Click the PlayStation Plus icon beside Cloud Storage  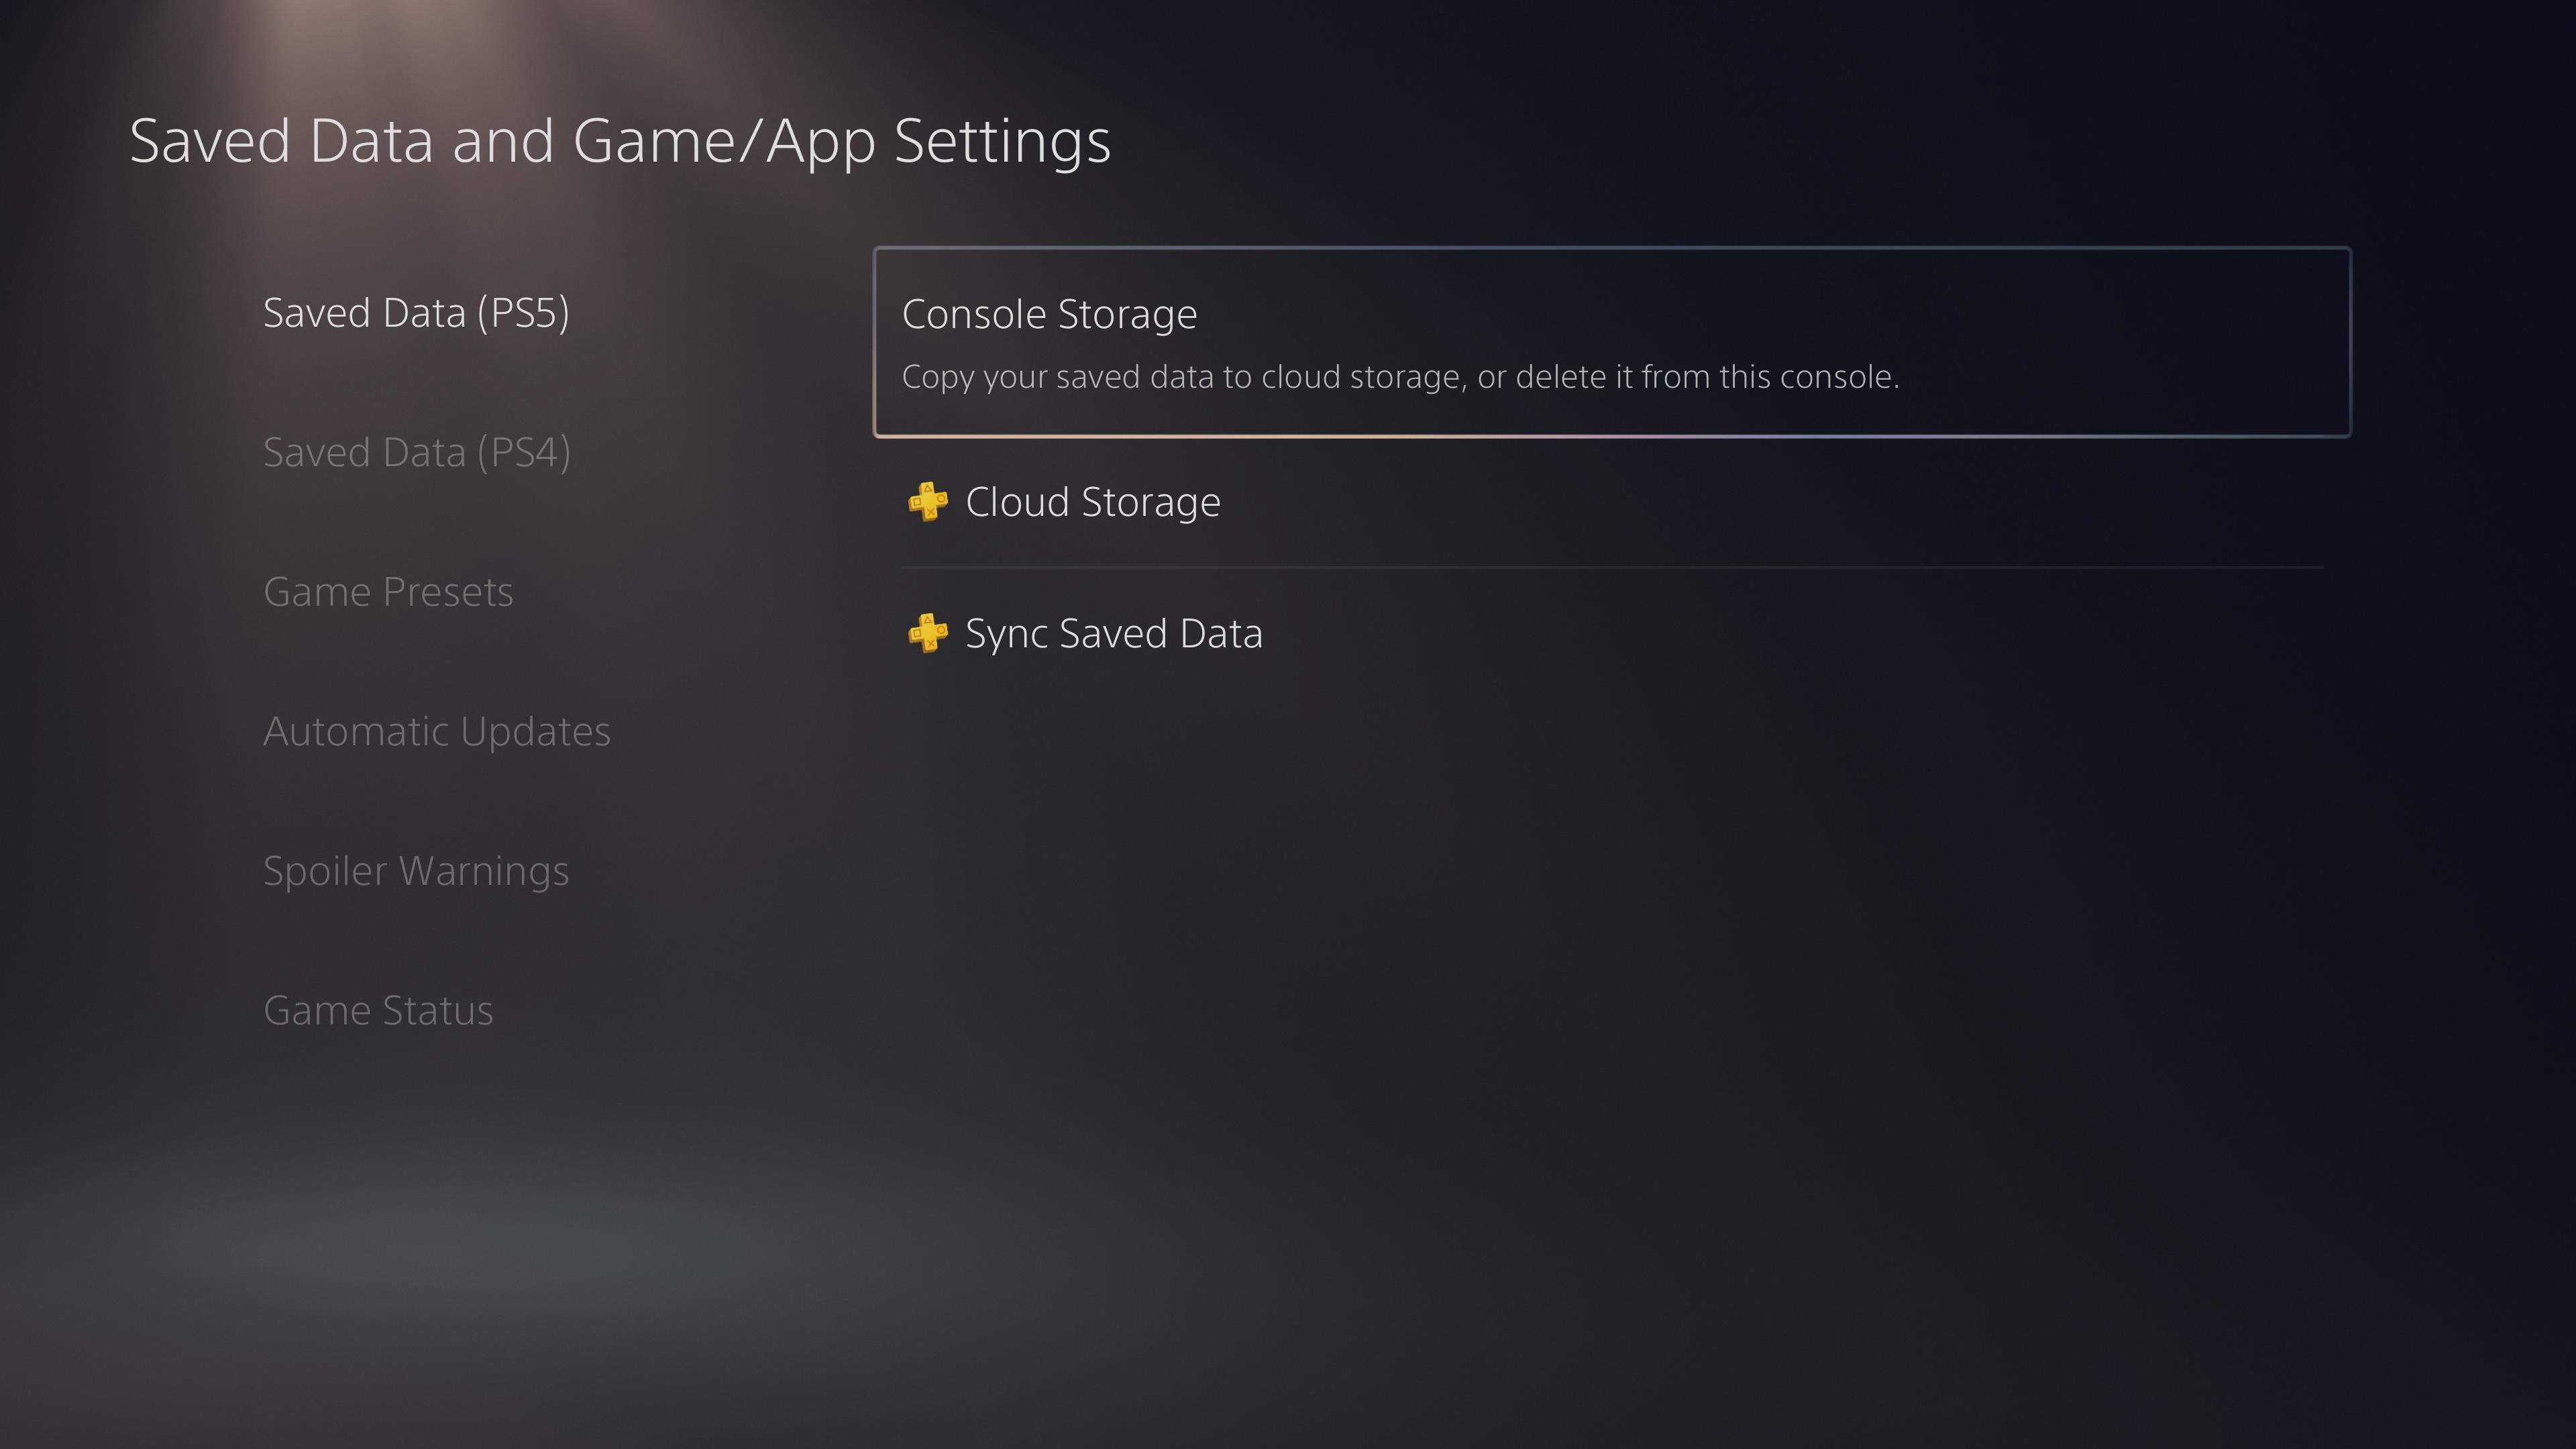click(x=927, y=502)
